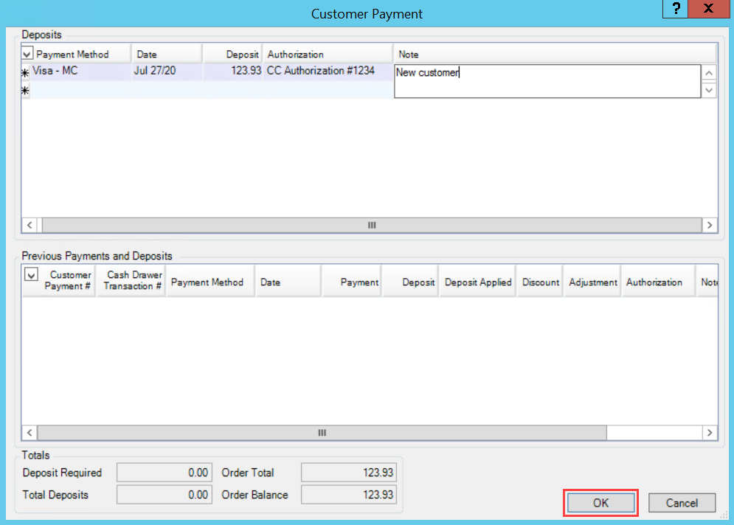The height and width of the screenshot is (525, 734).
Task: Click Authorization header in Previous Payments grid
Action: (x=658, y=282)
